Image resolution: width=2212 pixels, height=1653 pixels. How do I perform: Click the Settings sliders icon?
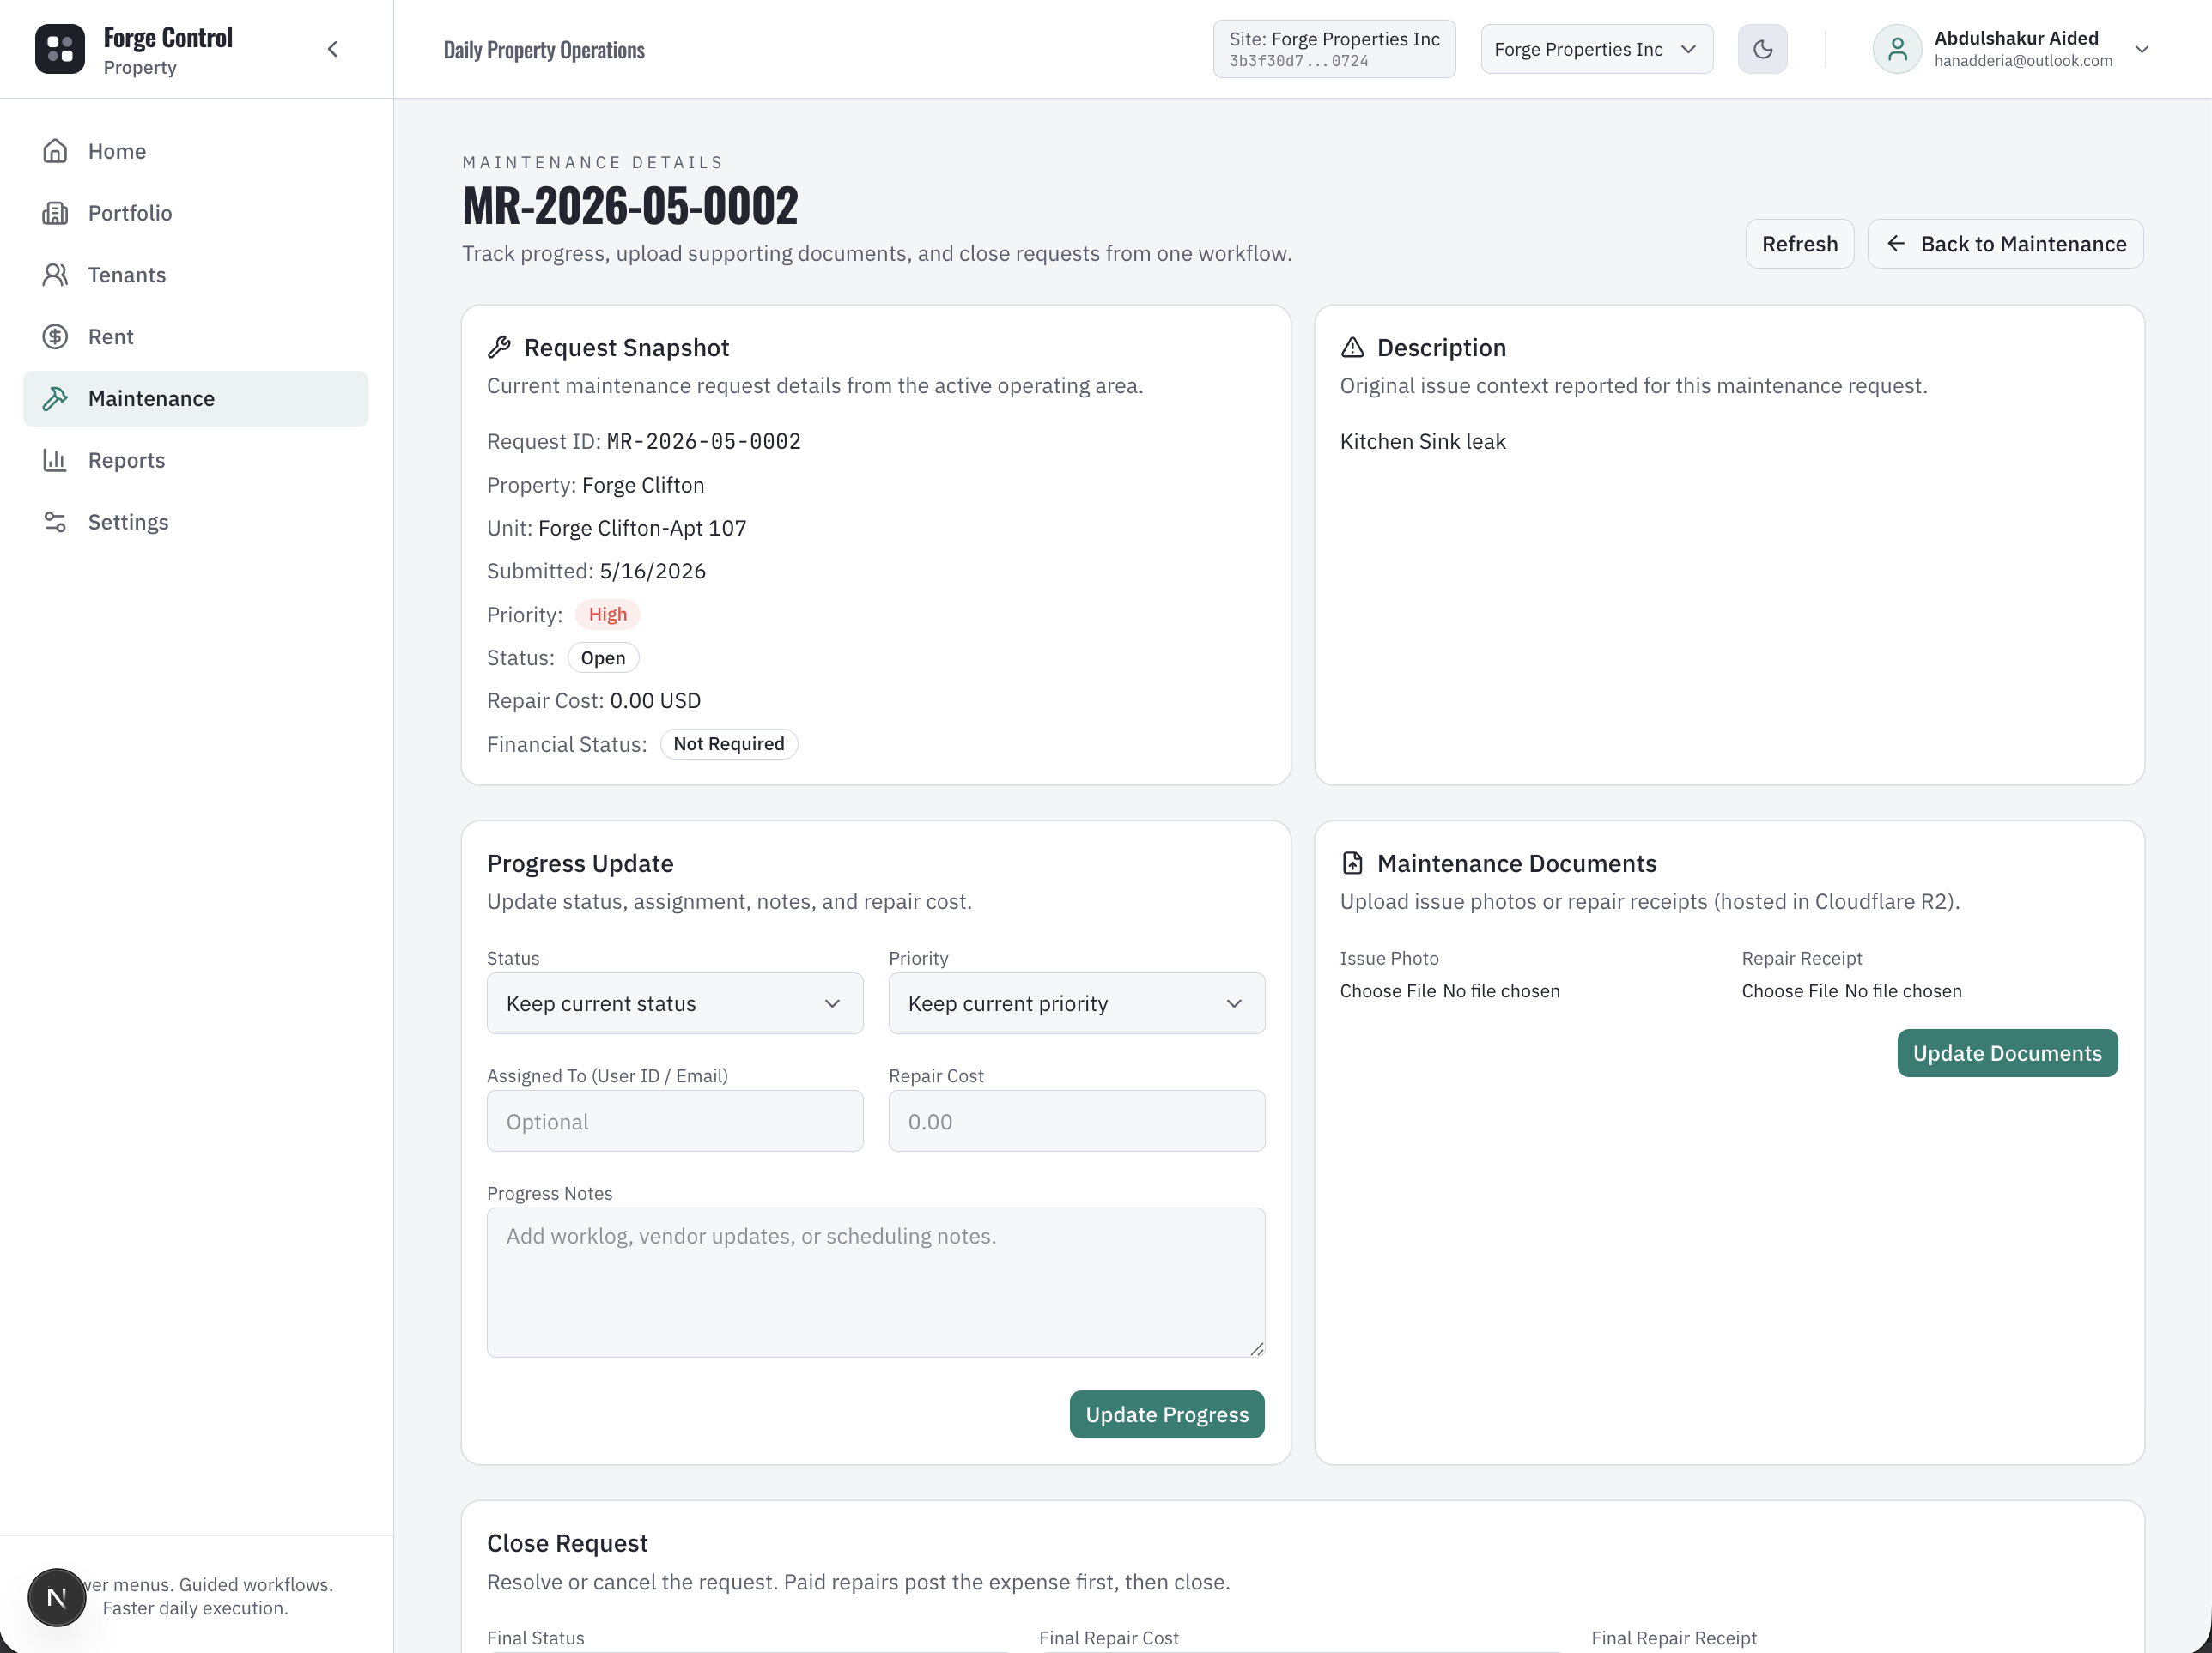(55, 522)
